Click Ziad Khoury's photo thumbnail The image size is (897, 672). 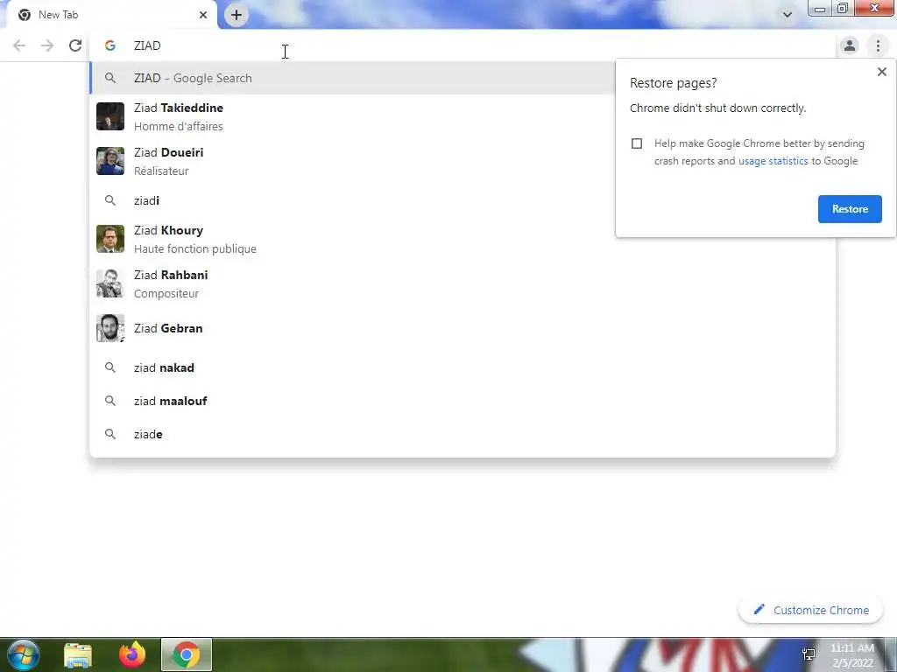tap(109, 239)
